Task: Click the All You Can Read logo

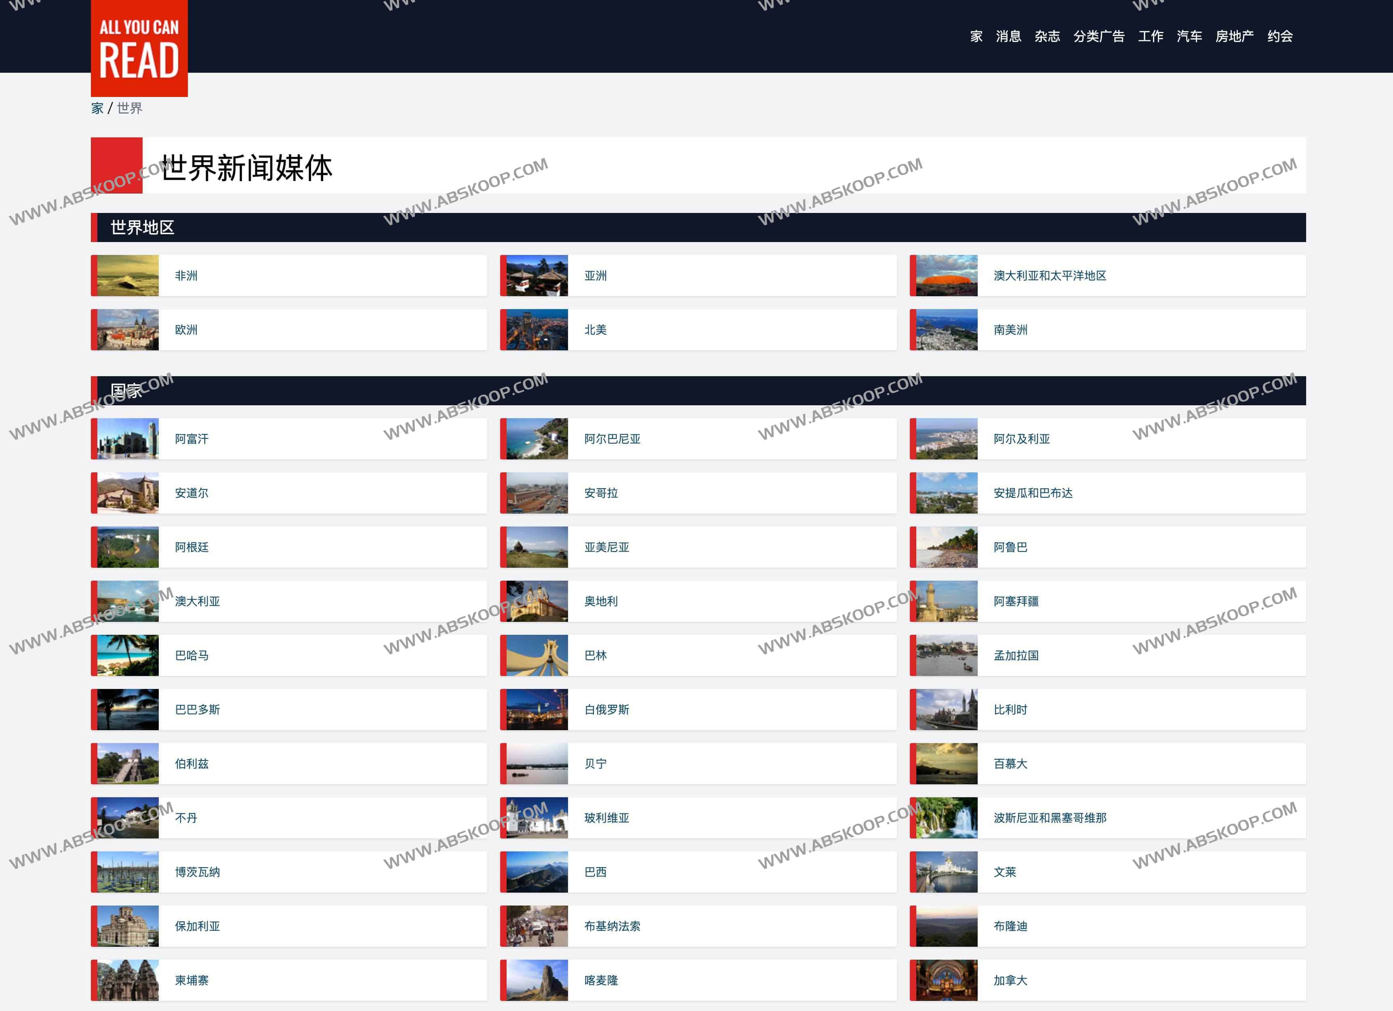Action: click(139, 48)
